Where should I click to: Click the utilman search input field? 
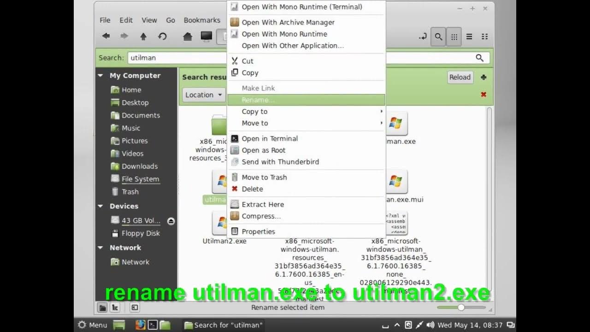[x=308, y=58]
